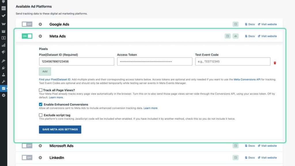Visit website link for Microsoft Ads
Screen dimensions: 295x166
(x=267, y=146)
